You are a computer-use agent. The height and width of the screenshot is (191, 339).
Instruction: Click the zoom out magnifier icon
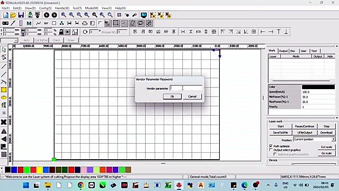[x=79, y=15]
